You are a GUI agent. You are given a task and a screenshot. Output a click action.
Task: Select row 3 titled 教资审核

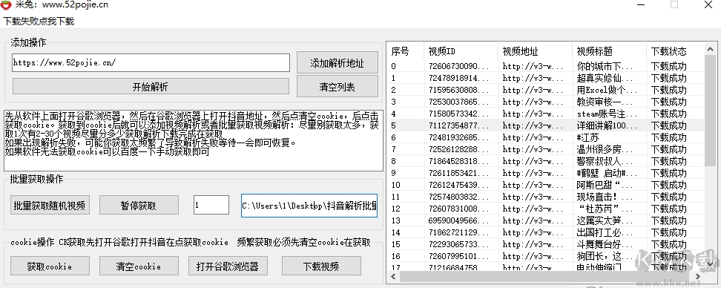click(545, 102)
